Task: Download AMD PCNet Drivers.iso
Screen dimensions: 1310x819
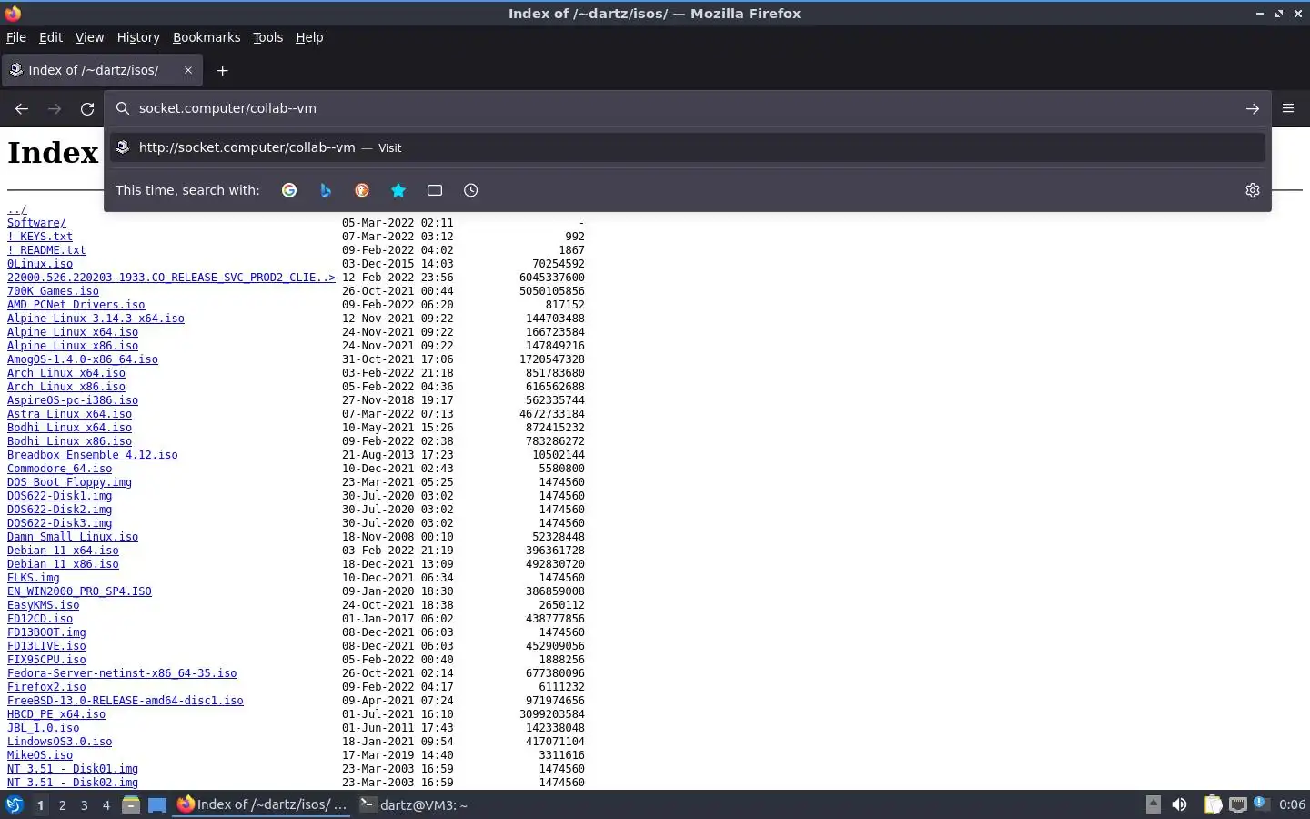Action: pos(76,305)
